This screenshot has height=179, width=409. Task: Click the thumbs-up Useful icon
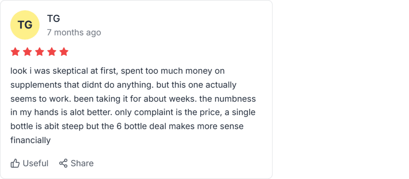[15, 163]
